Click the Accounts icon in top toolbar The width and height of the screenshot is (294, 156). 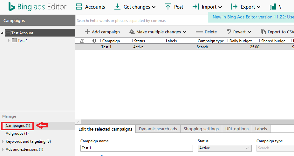[x=79, y=7]
